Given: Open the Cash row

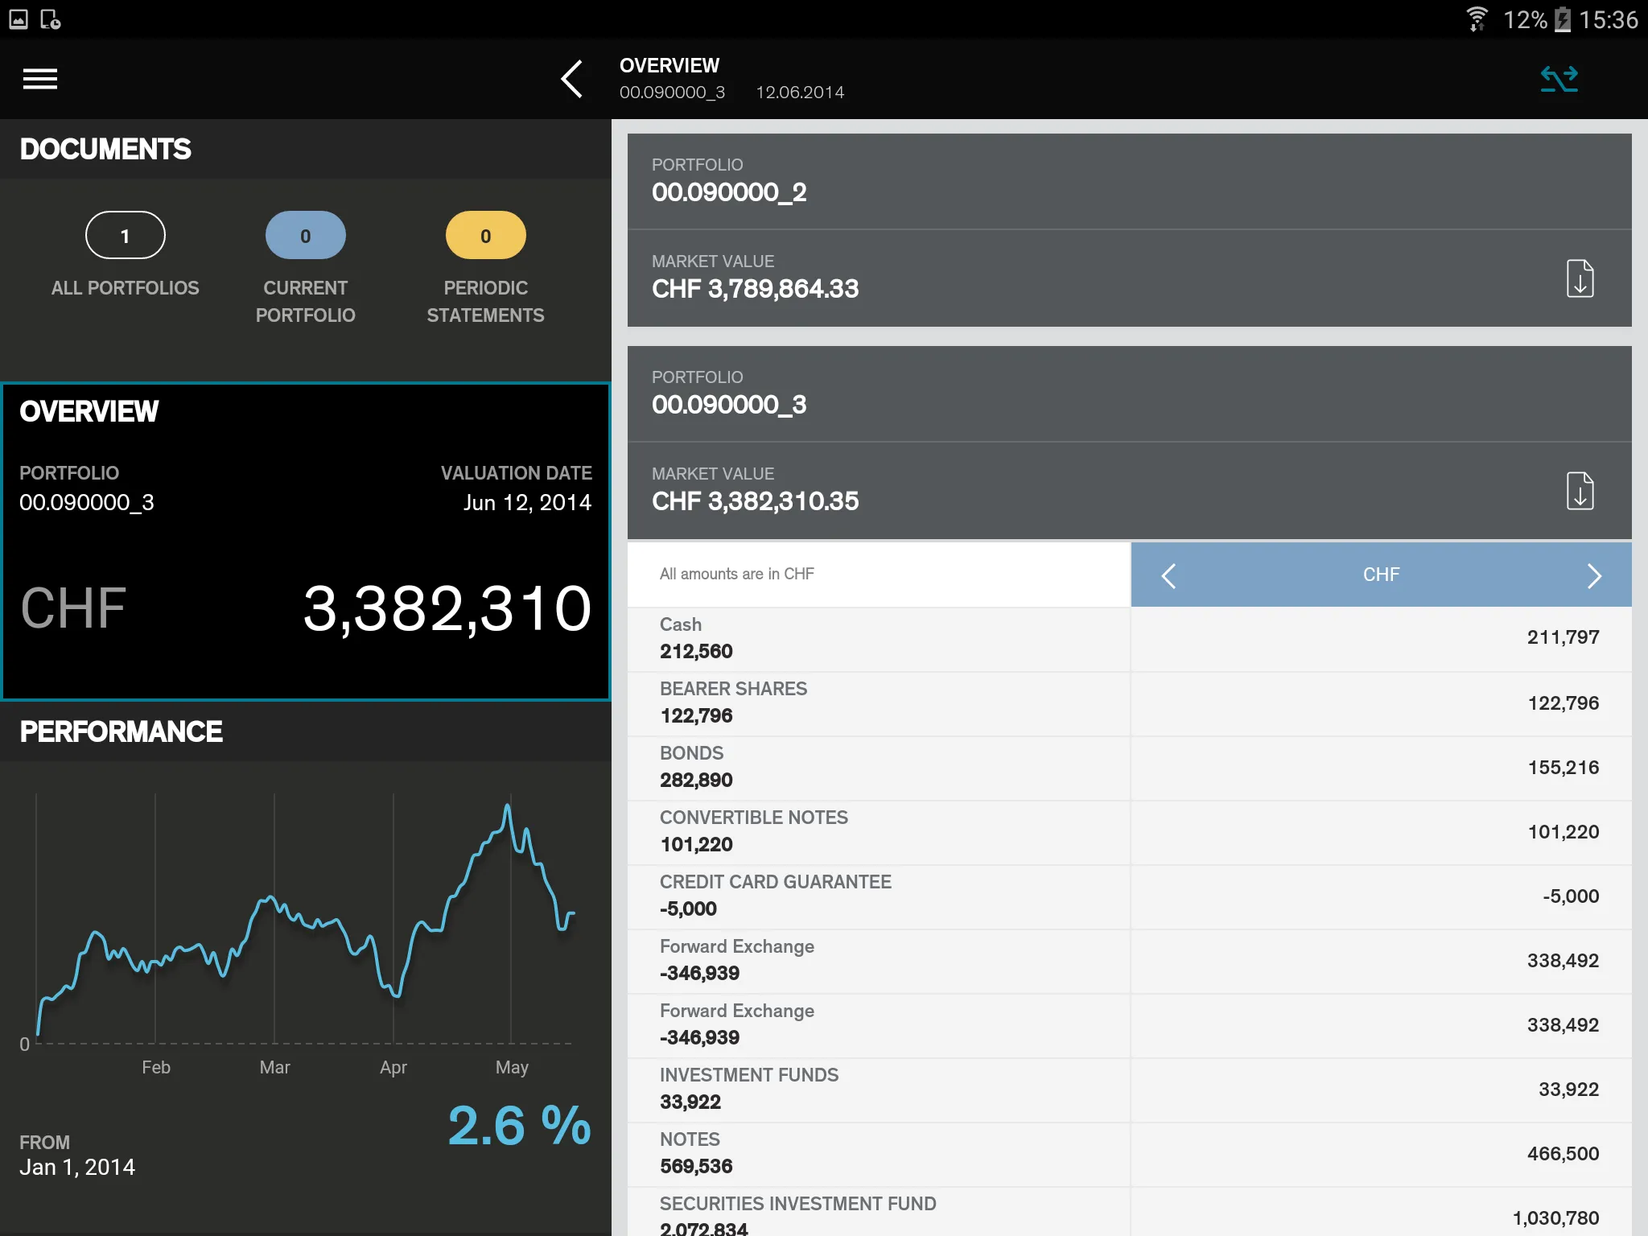Looking at the screenshot, I should [x=1130, y=639].
